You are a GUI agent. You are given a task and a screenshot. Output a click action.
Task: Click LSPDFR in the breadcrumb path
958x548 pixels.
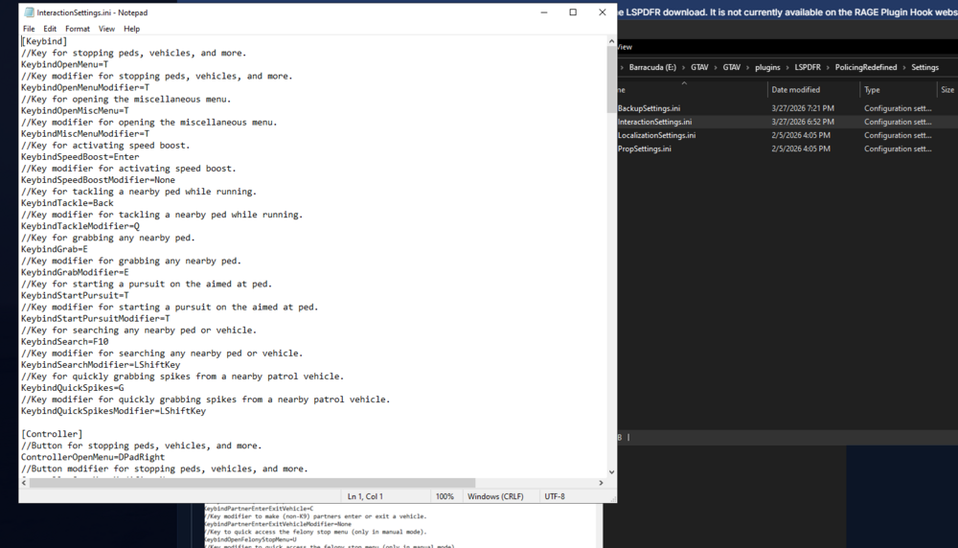(808, 67)
